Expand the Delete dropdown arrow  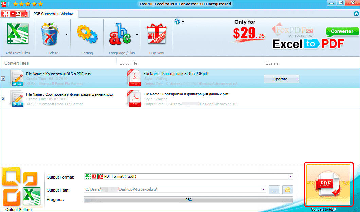66,35
